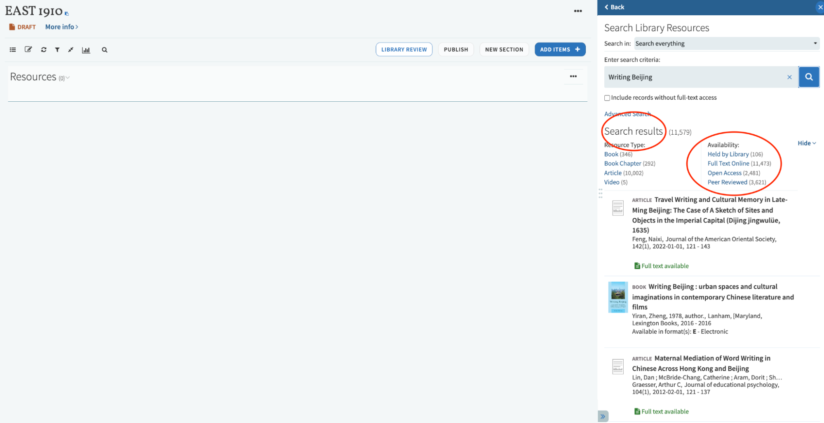Click the Writing Beijing book cover thumbnail
Image resolution: width=824 pixels, height=423 pixels.
(x=617, y=297)
